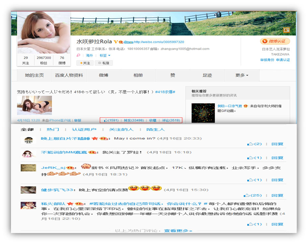Filter comments by 认证用户

click(84, 129)
